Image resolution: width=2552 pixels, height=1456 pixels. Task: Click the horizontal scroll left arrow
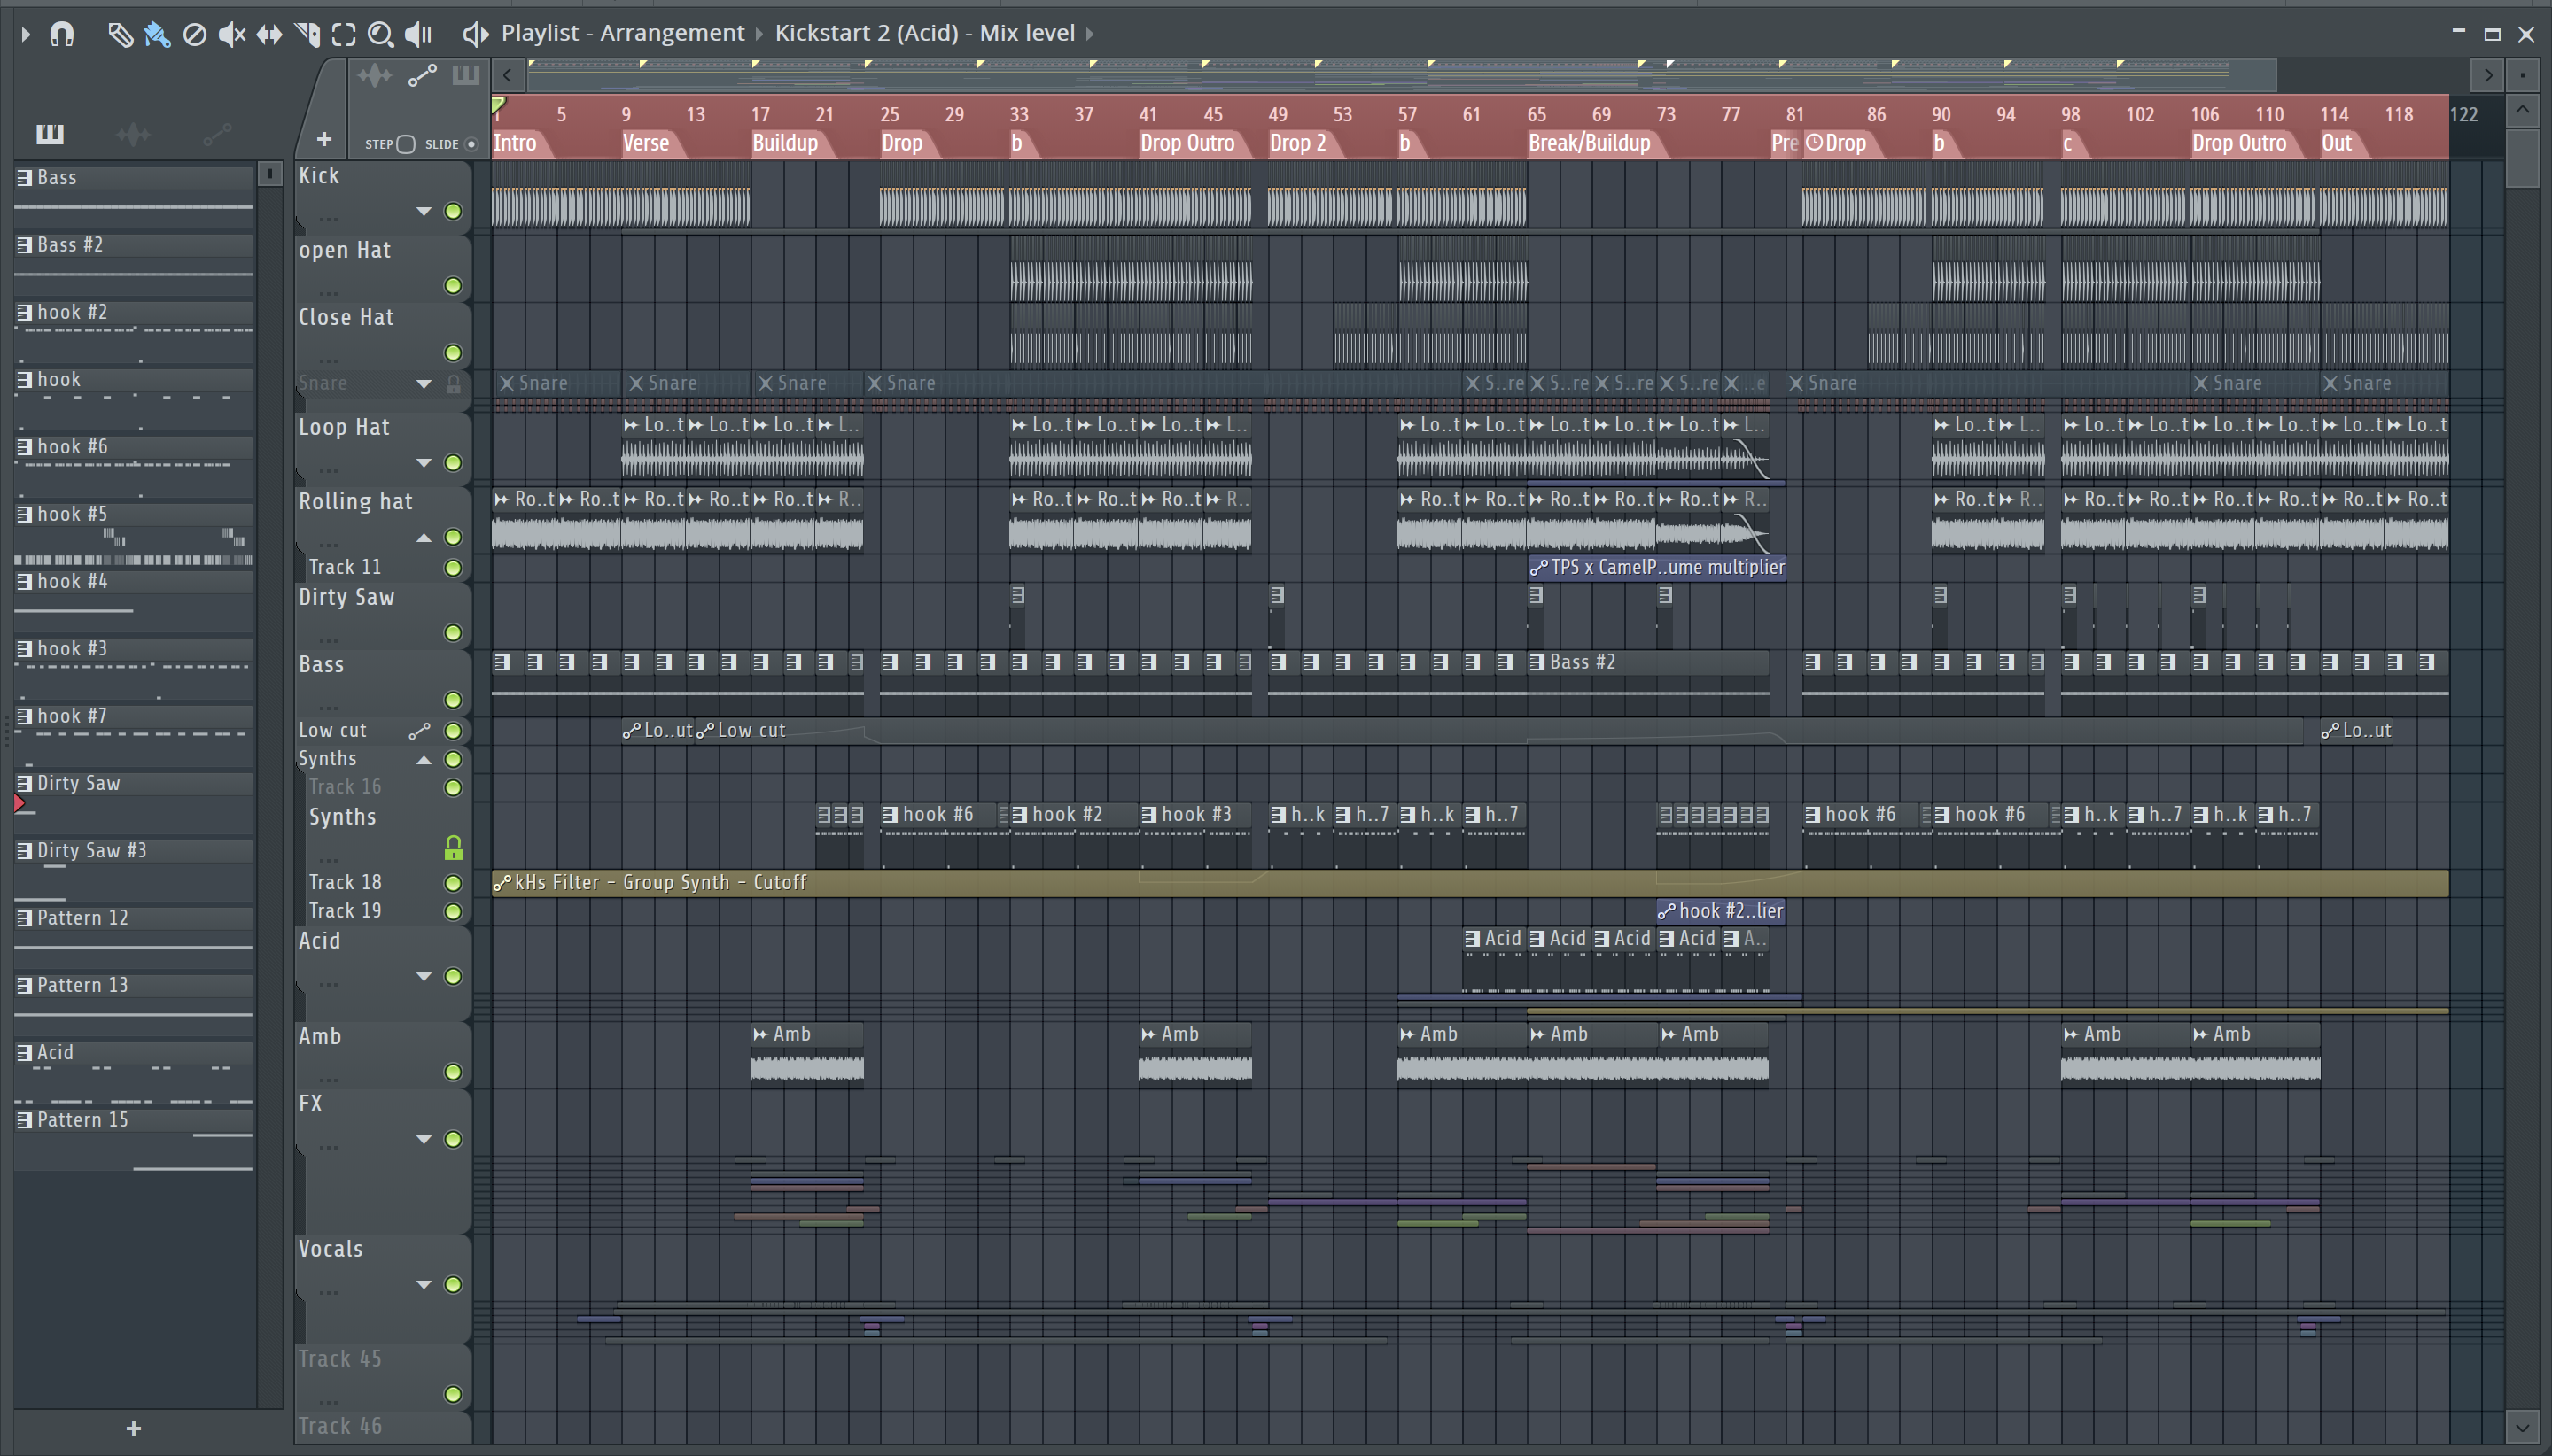point(509,76)
